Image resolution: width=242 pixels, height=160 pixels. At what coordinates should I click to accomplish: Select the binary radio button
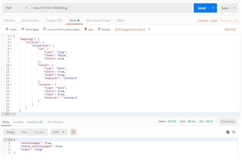99,29
